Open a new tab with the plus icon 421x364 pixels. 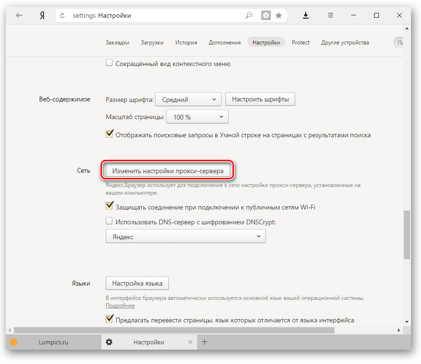(204, 342)
